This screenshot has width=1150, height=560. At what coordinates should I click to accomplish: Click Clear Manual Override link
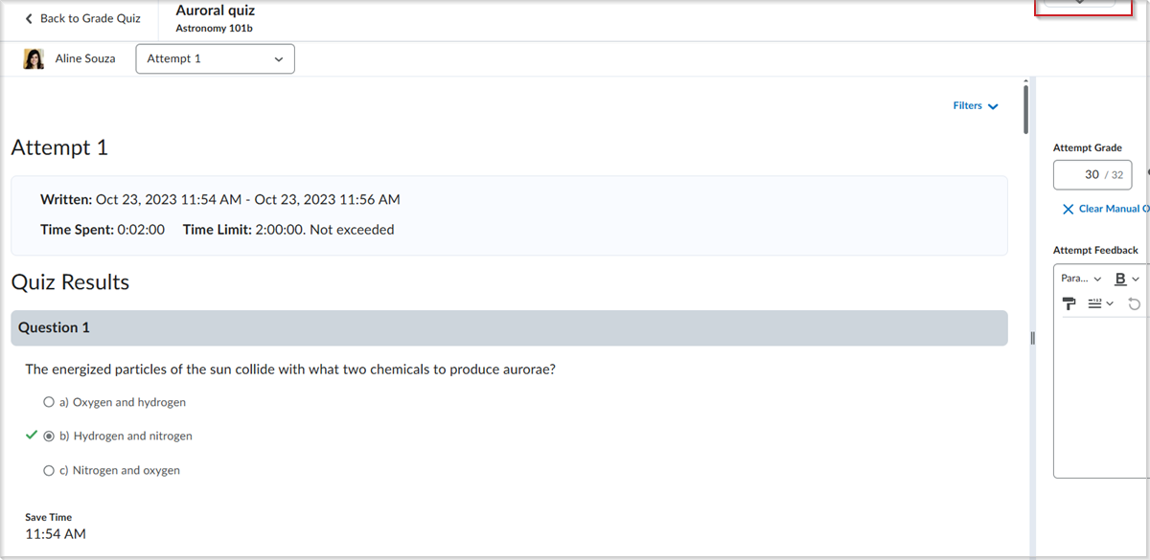coord(1107,209)
